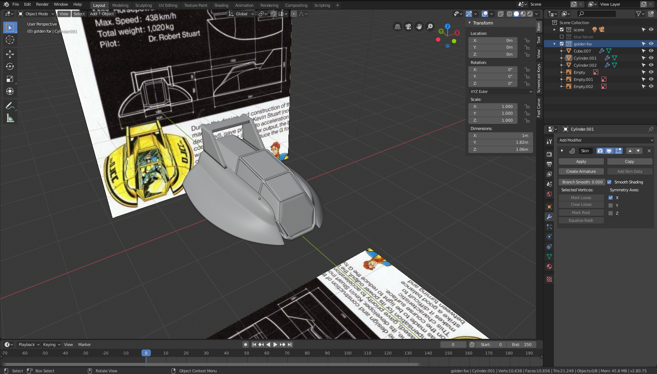Click the pan view hand icon
Screen dimensions: 657x374
[x=419, y=27]
